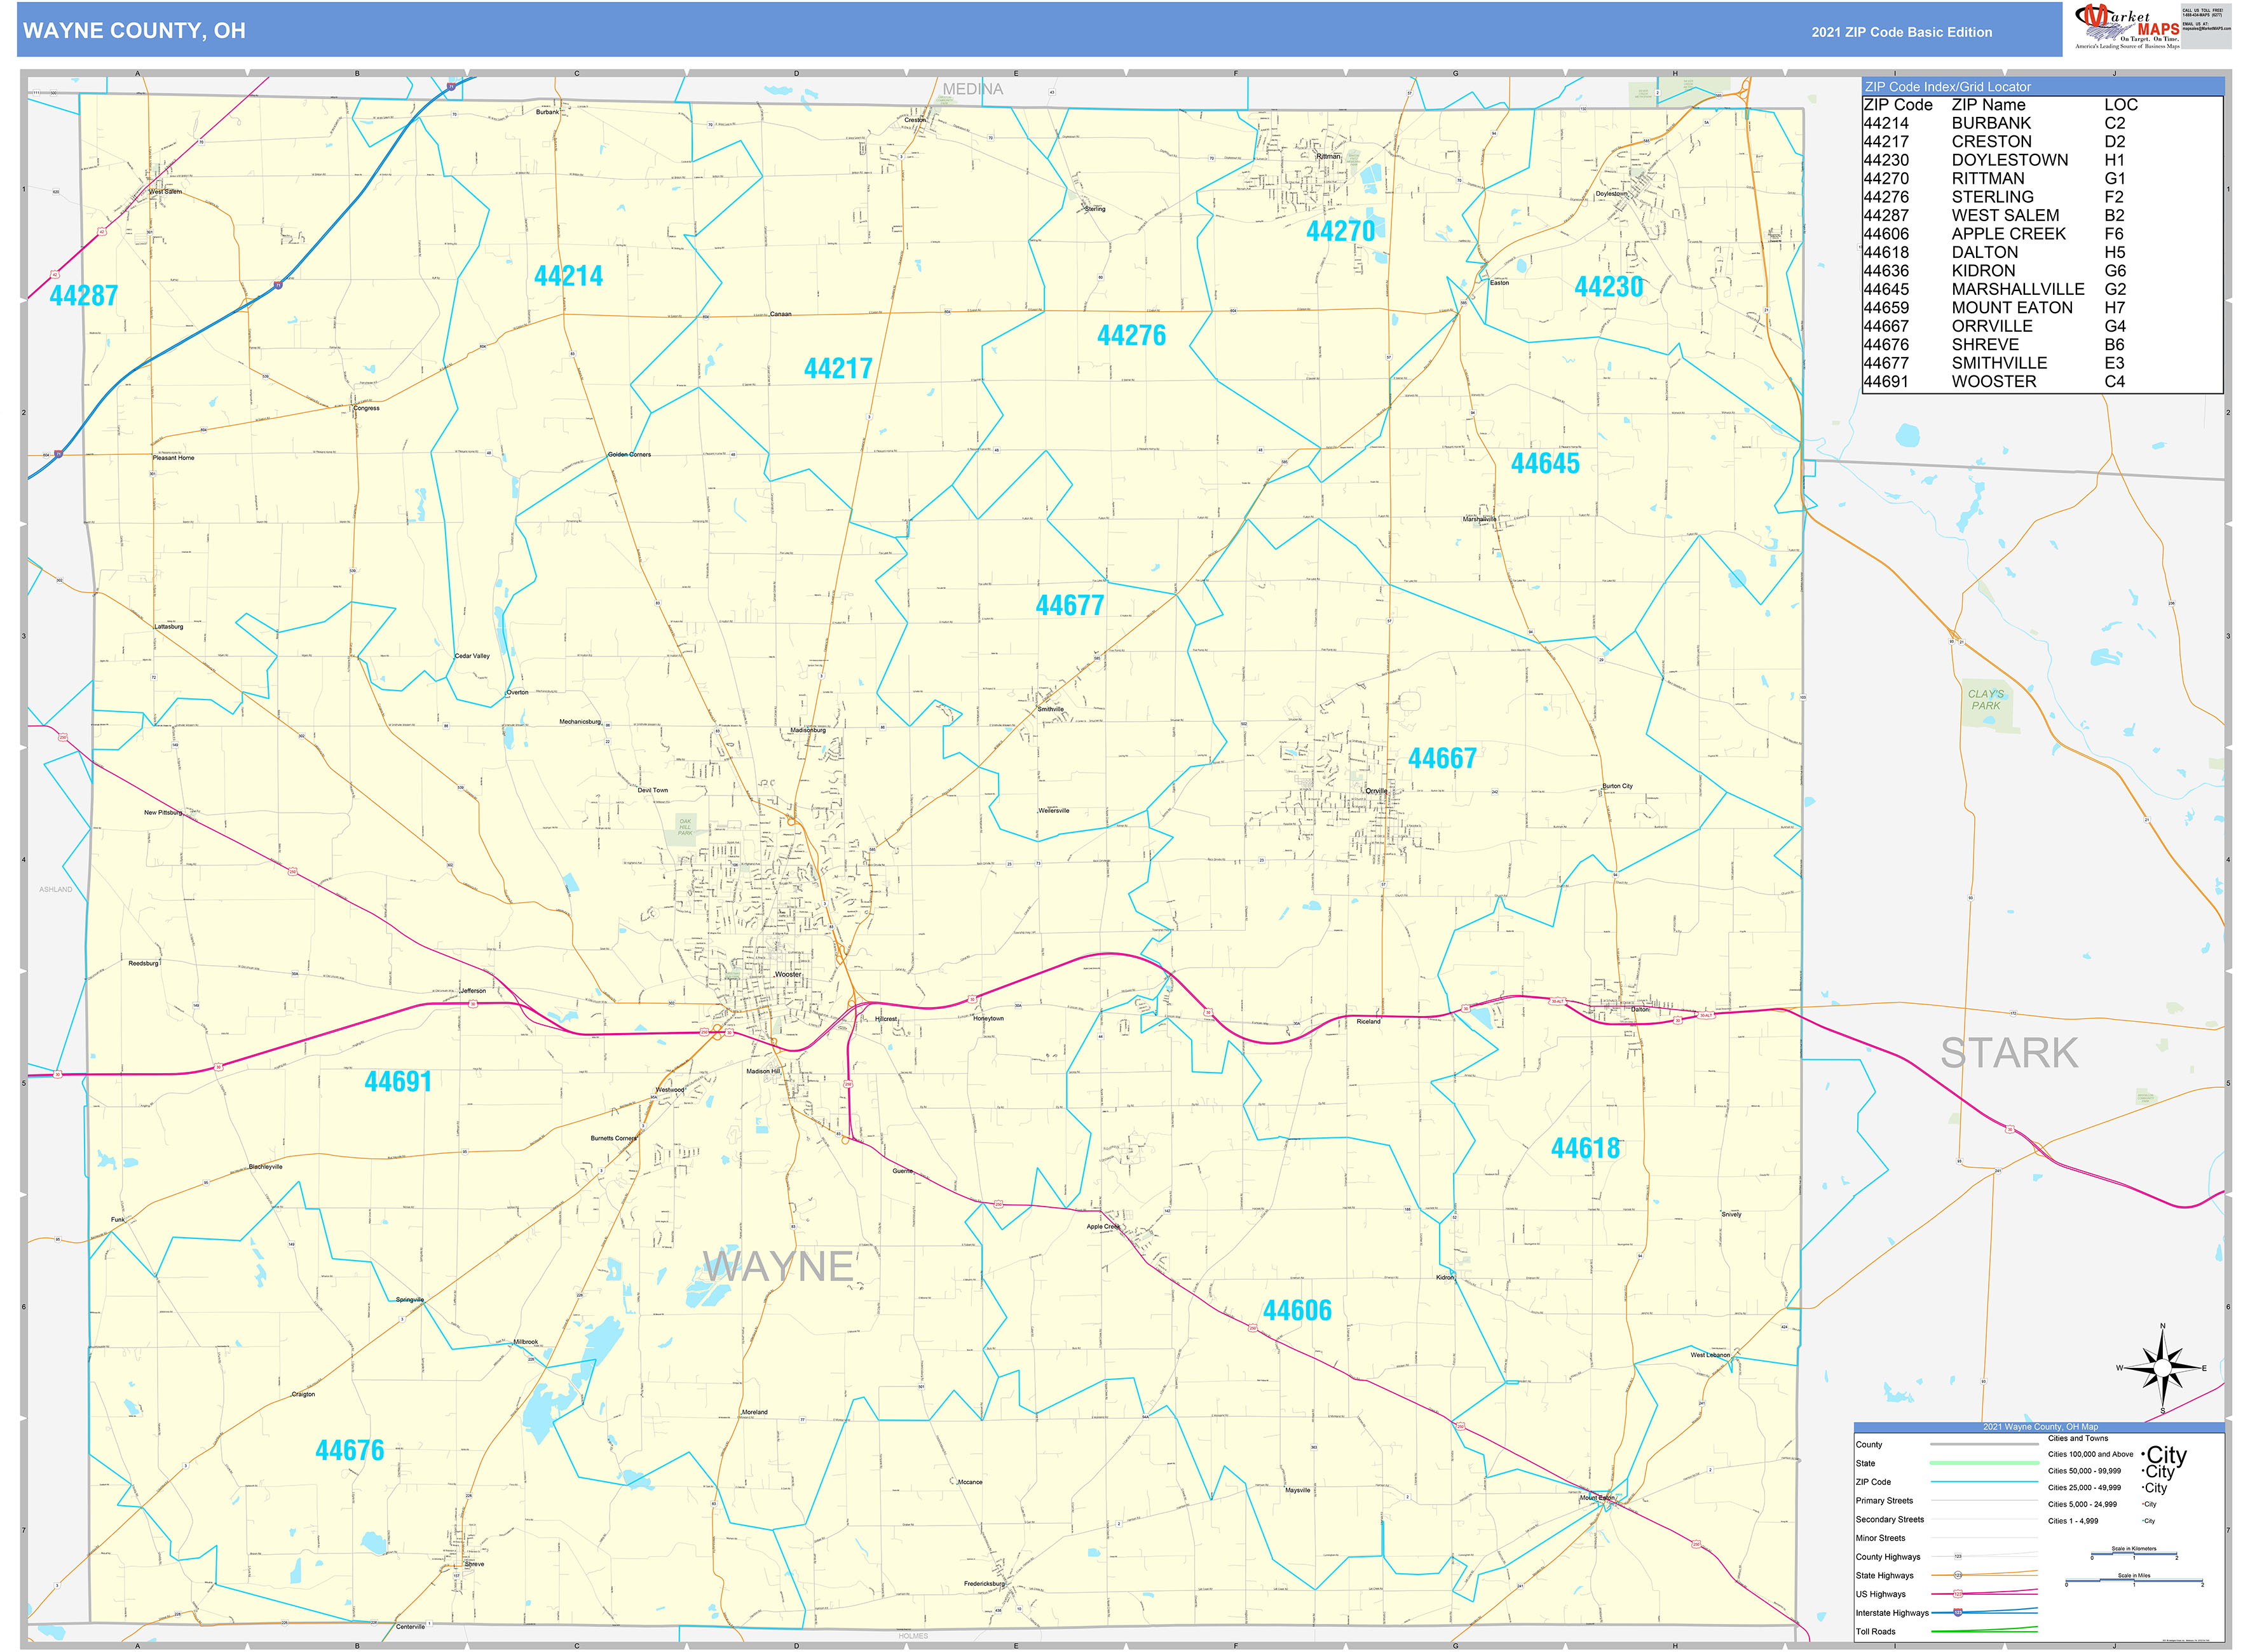Select the large City dot for 100,000 and above

click(x=2145, y=1455)
